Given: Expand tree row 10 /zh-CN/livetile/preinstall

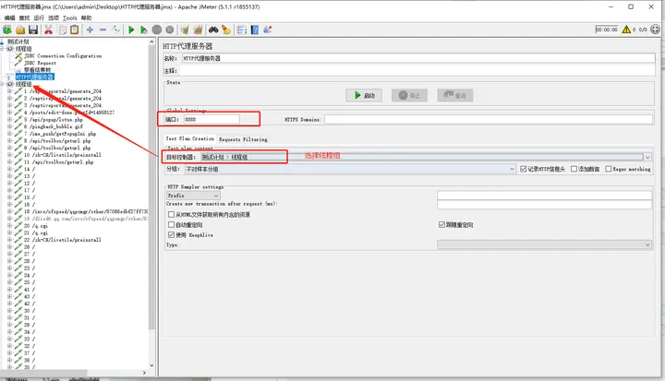Looking at the screenshot, I should tap(9, 155).
